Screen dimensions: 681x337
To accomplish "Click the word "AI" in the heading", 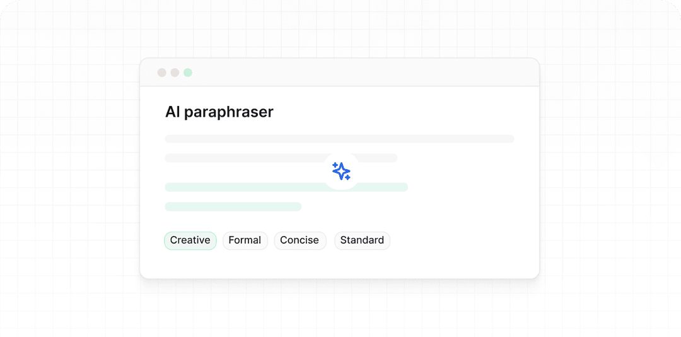I will (173, 112).
